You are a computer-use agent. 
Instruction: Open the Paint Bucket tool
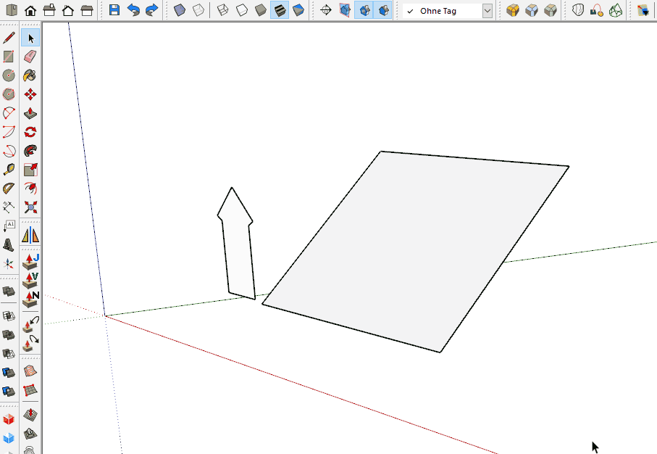(x=30, y=75)
